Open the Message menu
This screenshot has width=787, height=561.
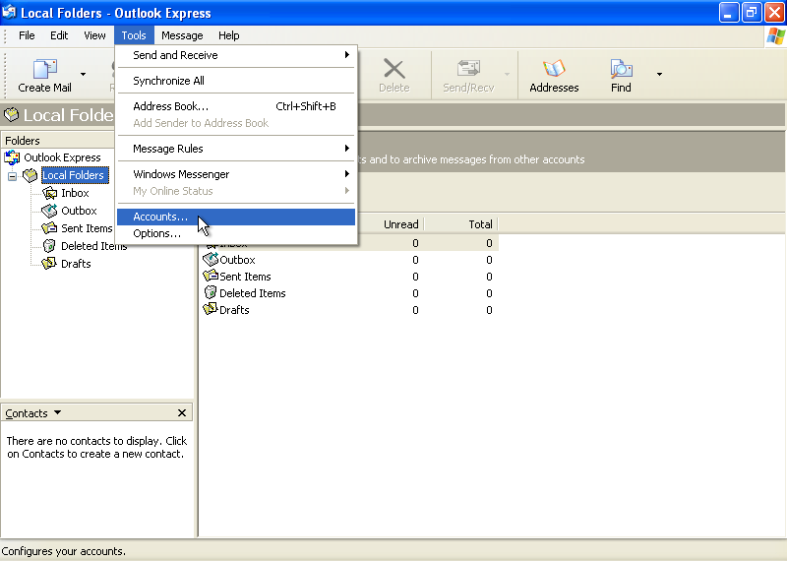pos(182,35)
